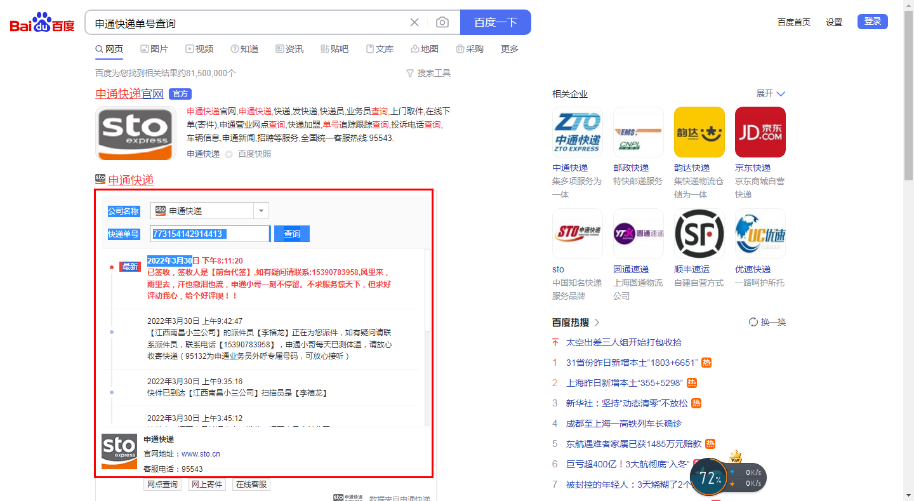The width and height of the screenshot is (914, 501).
Task: Open the 中通快递 ZTO logo
Action: pos(578,132)
